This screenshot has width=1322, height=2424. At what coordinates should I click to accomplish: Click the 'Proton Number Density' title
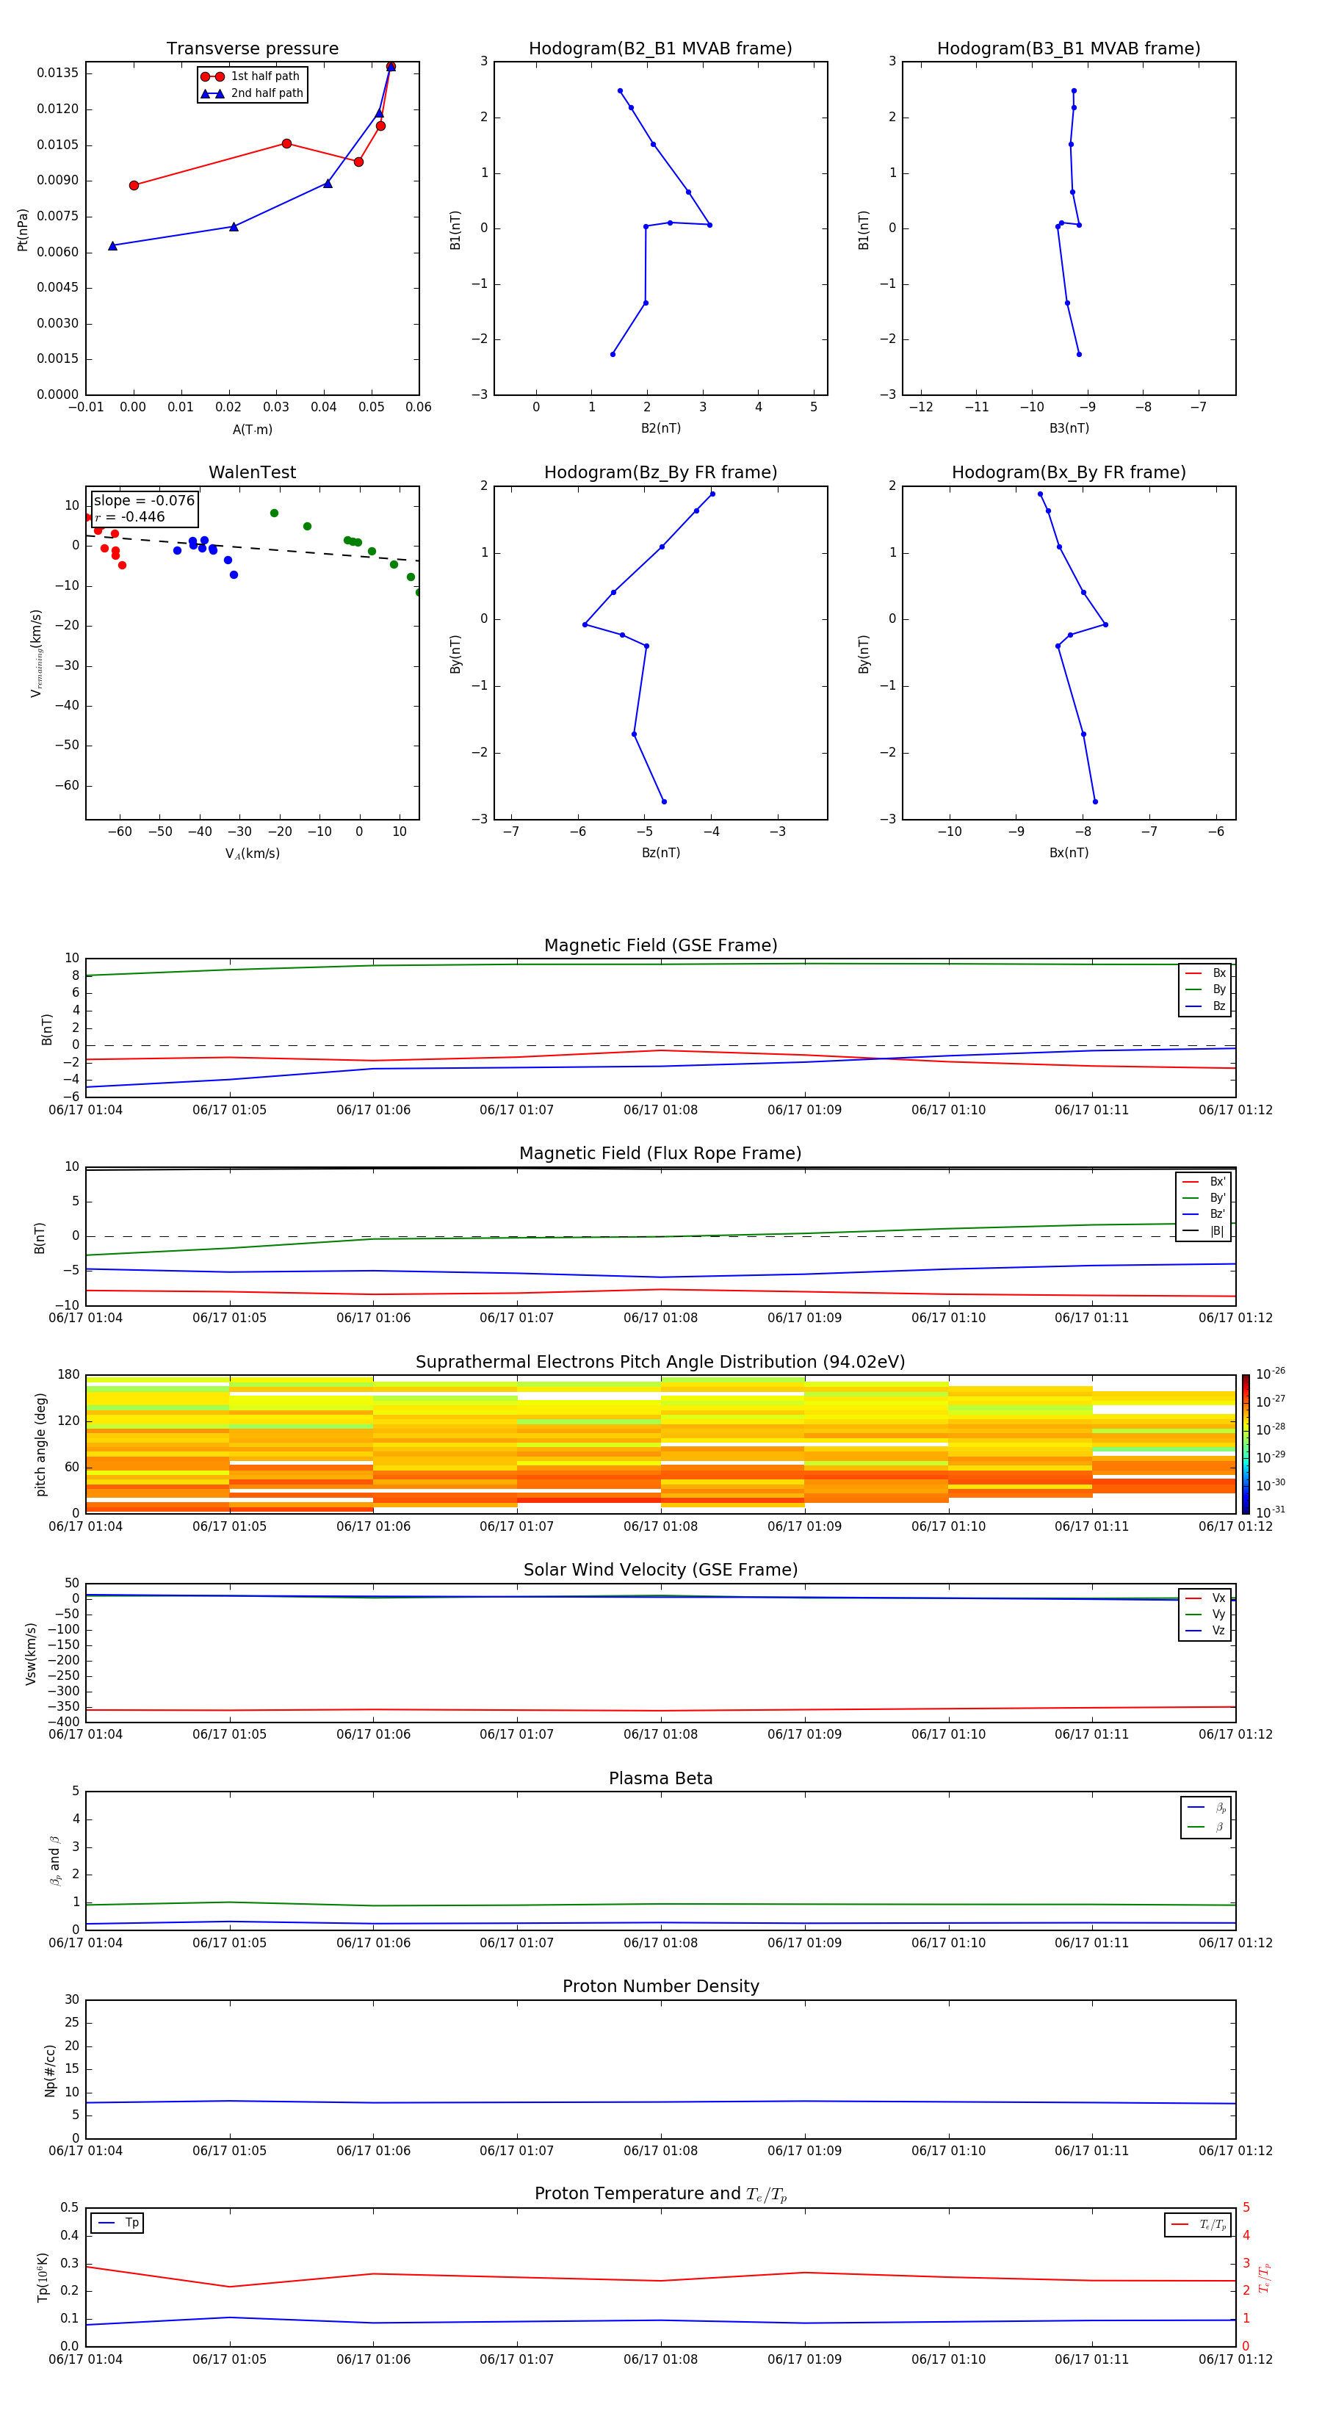(660, 1986)
